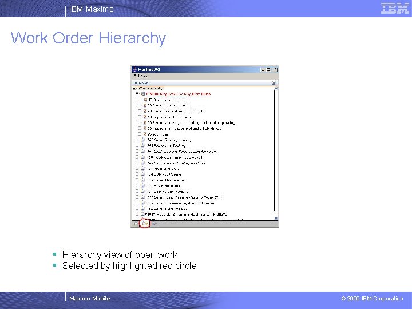Close the MaximoWO window

click(275, 69)
